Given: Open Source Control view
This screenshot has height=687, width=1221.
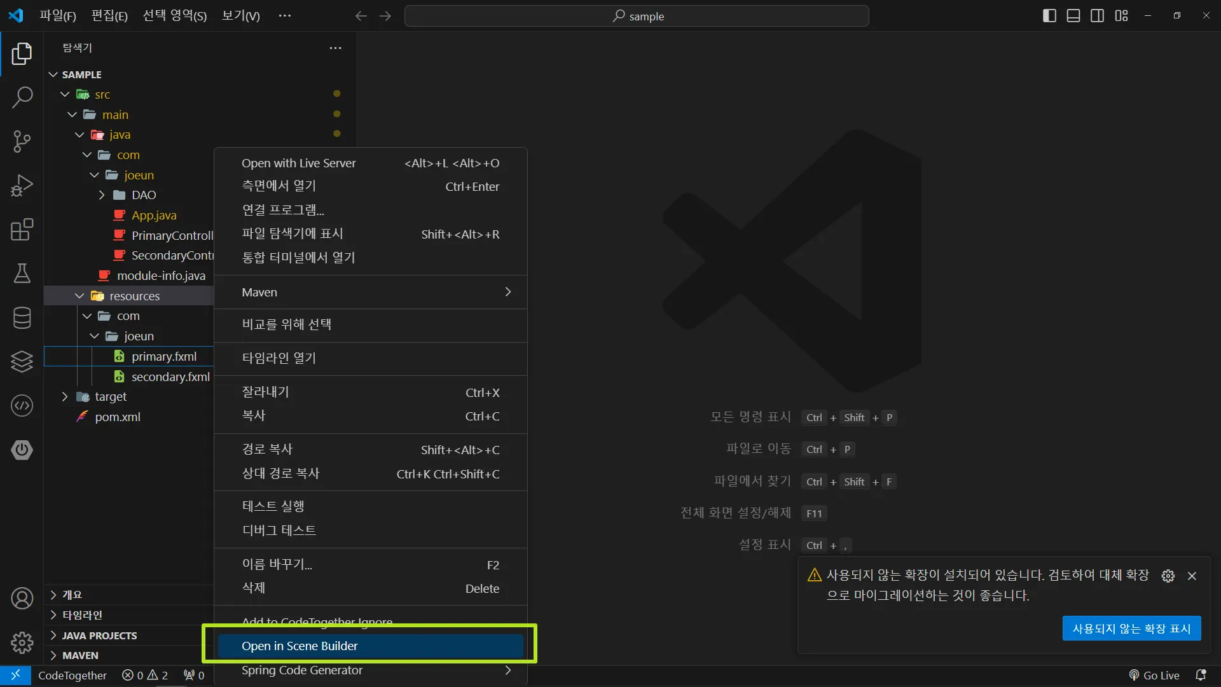Looking at the screenshot, I should click(x=22, y=141).
